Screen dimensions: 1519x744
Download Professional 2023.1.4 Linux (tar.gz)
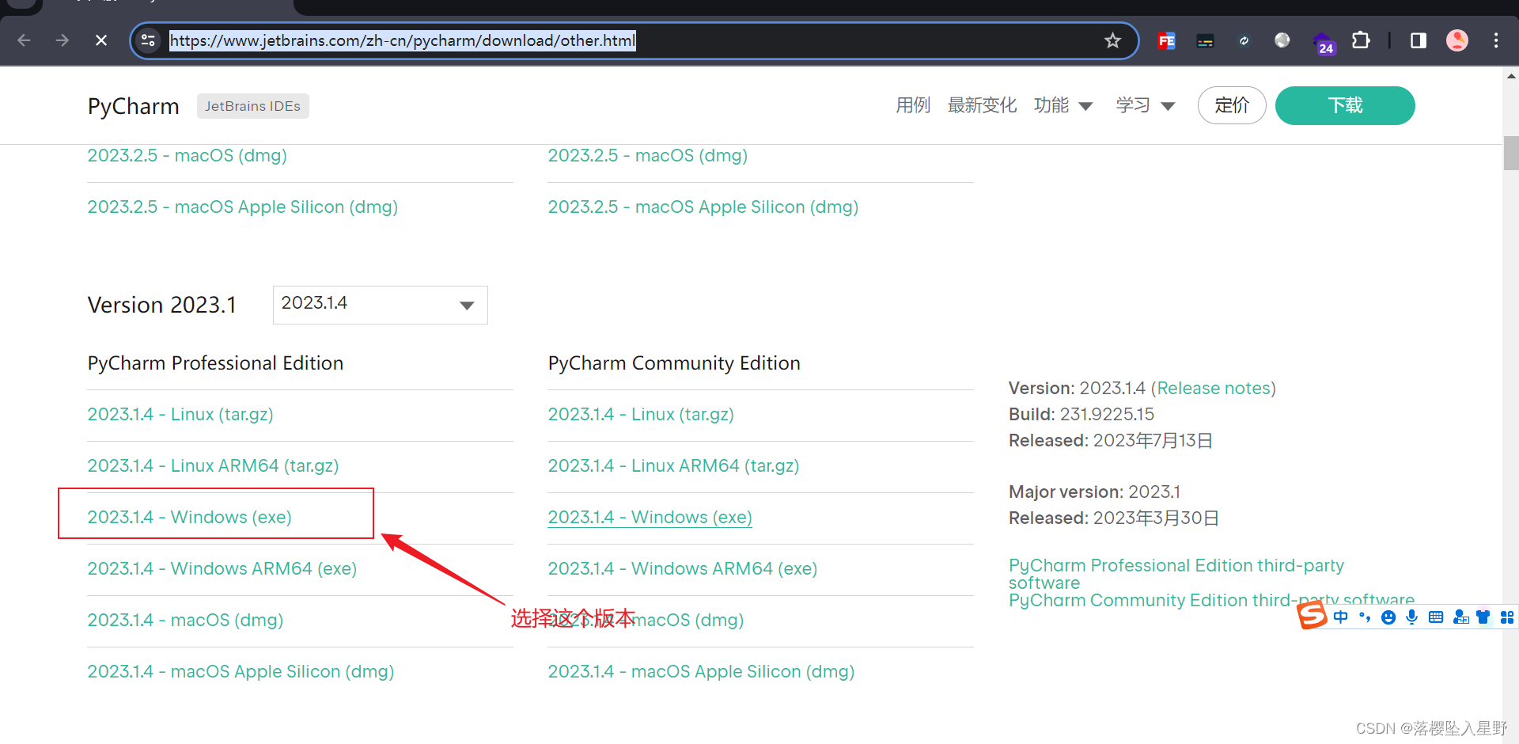180,415
